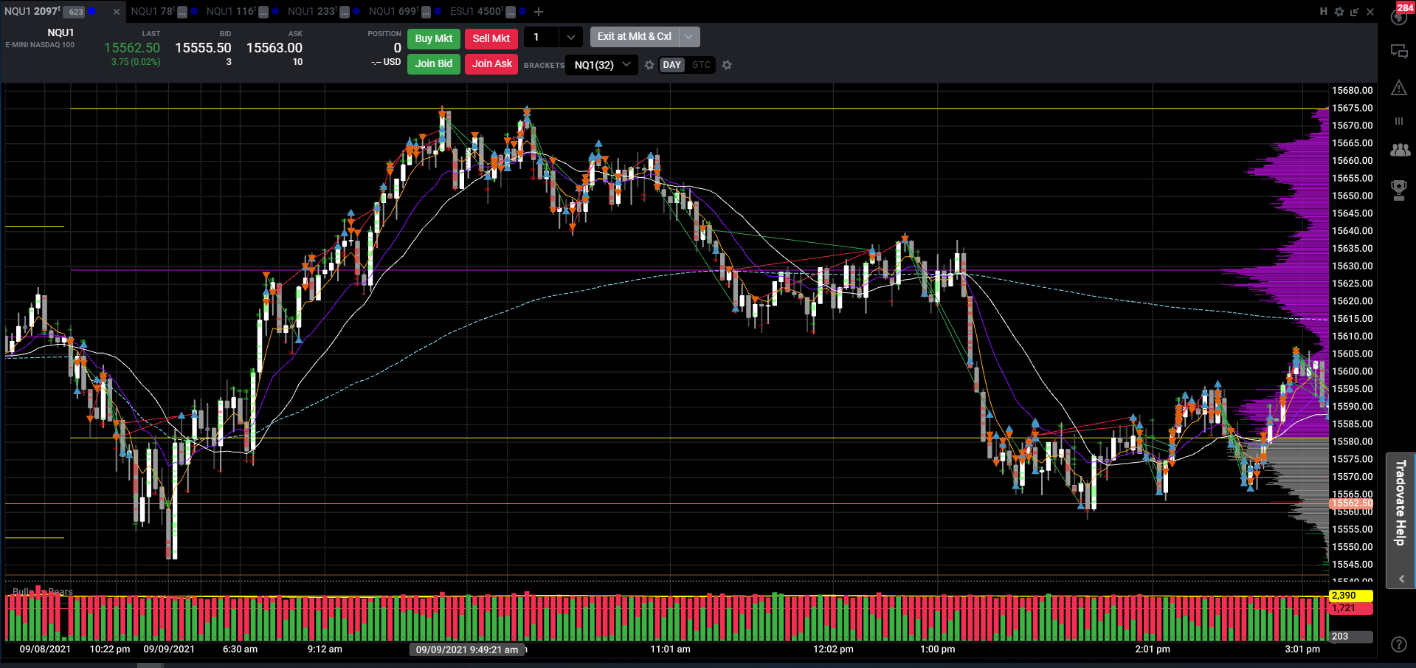Click the Buy Mkt button
1416x668 pixels.
tap(434, 38)
